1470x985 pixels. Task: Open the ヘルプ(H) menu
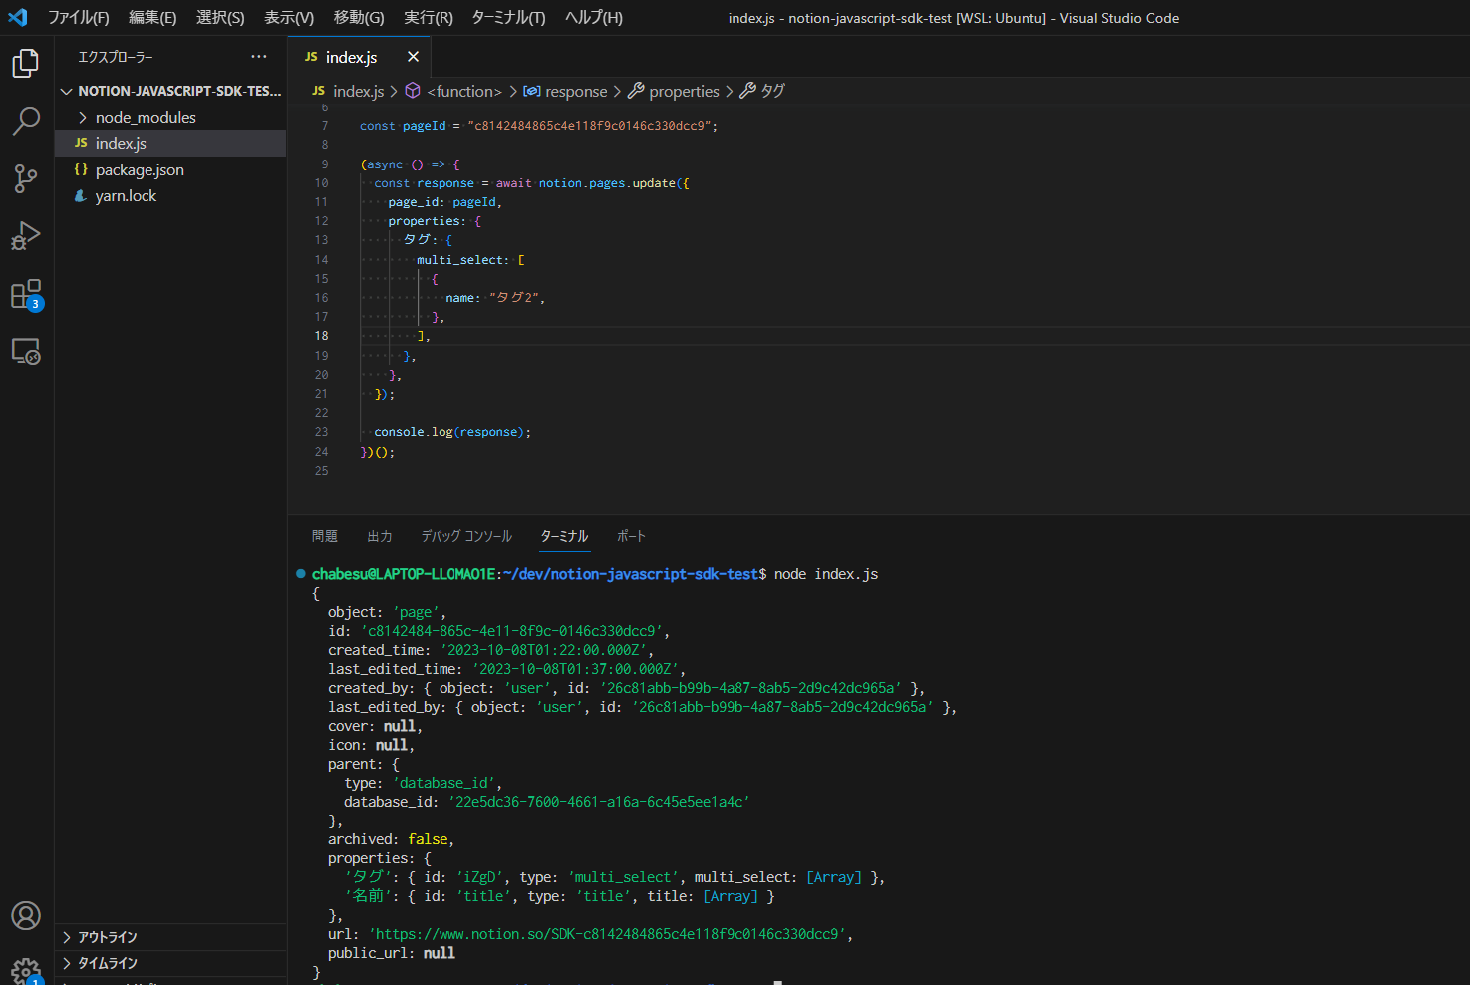coord(594,17)
